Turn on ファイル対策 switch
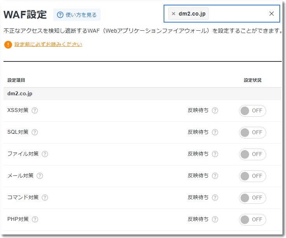This screenshot has height=238, width=286. [x=252, y=154]
